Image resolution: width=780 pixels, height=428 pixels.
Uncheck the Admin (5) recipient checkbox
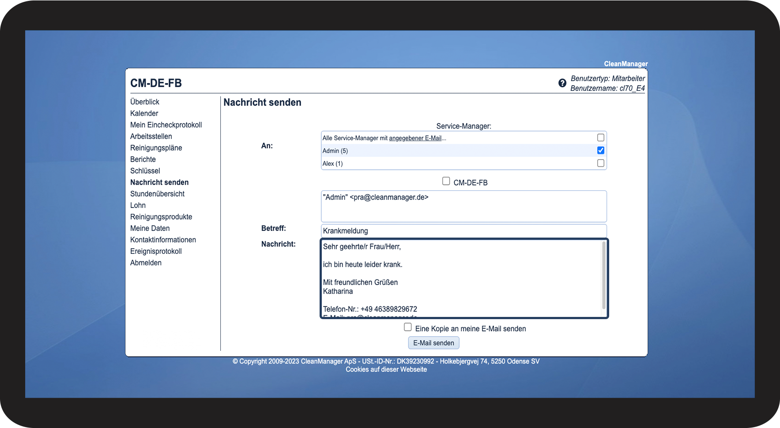point(600,150)
